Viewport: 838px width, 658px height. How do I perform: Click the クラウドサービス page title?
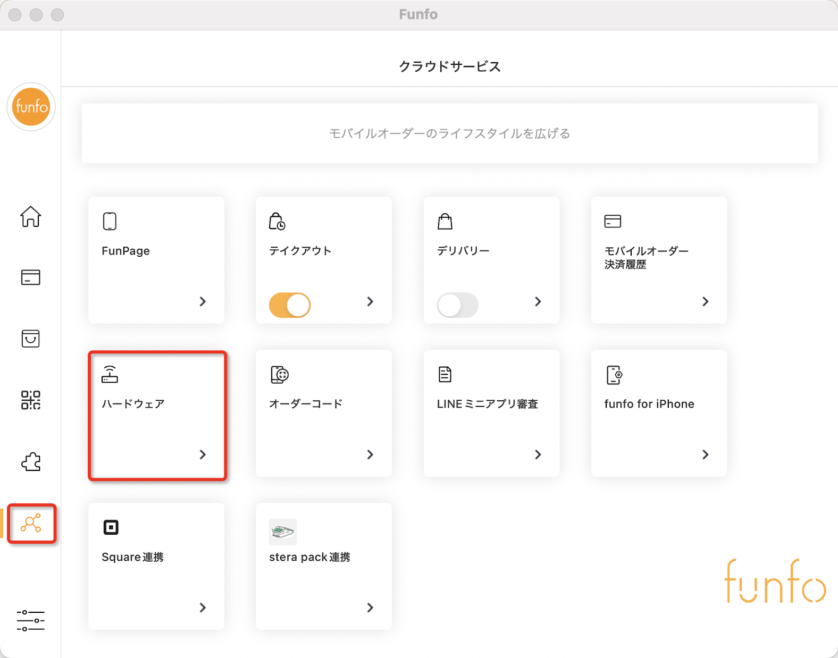(450, 66)
